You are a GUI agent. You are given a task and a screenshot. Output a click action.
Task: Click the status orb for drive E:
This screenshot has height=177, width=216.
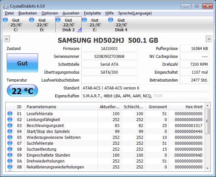[x=84, y=20]
